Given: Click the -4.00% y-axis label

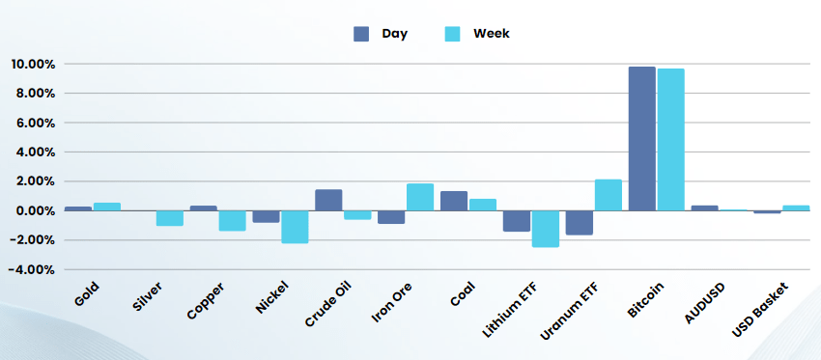Looking at the screenshot, I should 31,270.
